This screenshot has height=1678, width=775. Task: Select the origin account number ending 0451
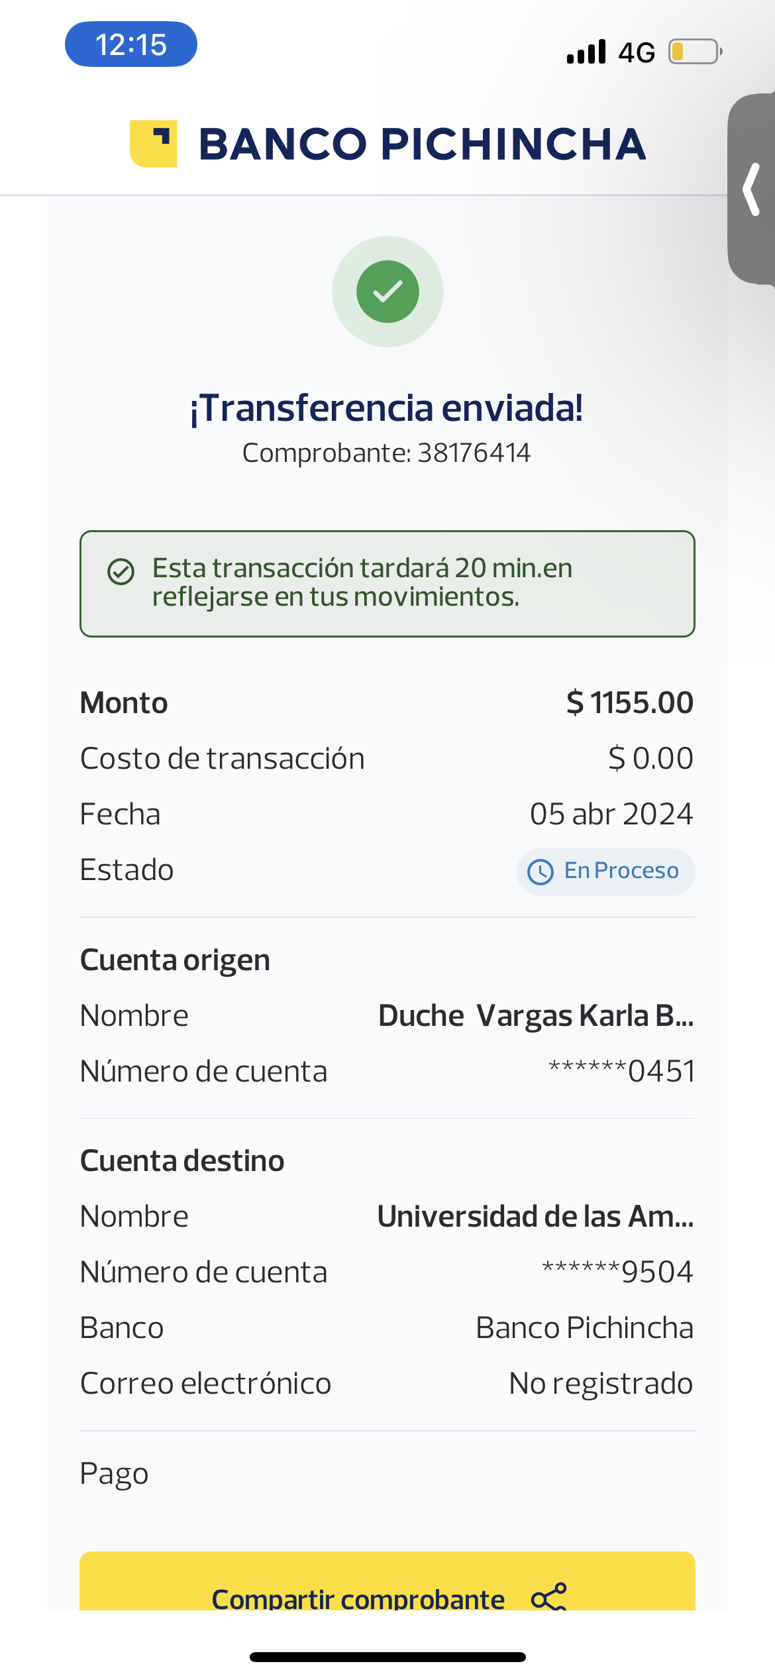point(621,1072)
